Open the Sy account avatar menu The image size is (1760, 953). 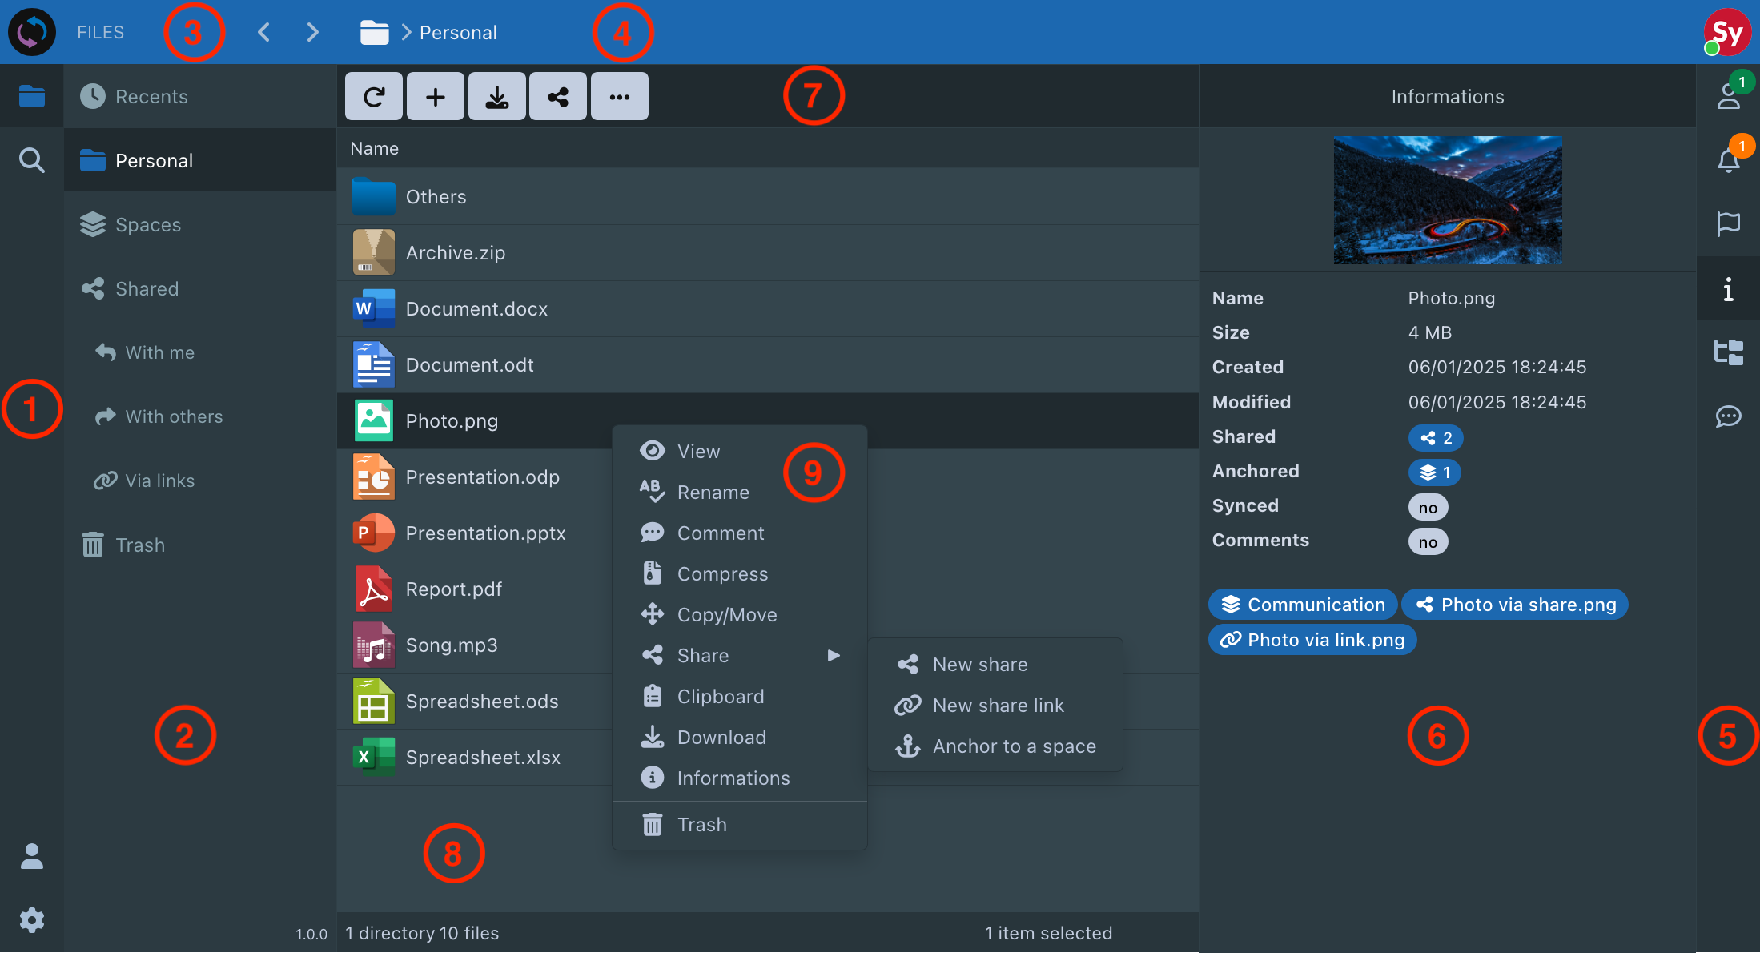point(1726,32)
